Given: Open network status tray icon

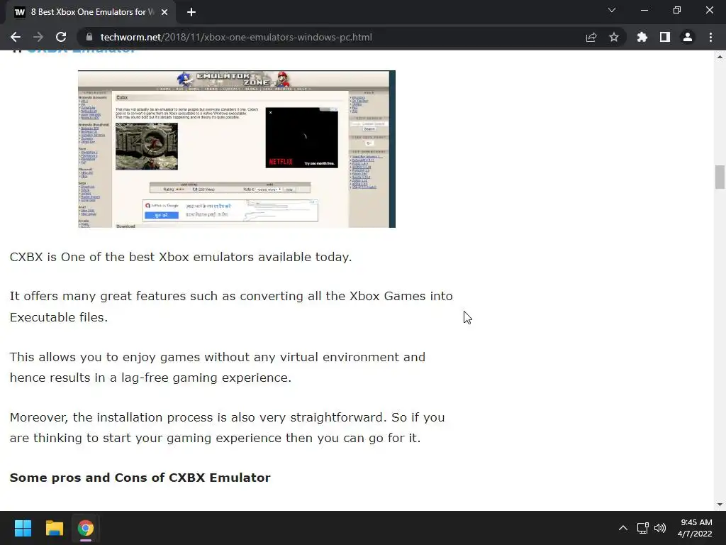Looking at the screenshot, I should 642,528.
